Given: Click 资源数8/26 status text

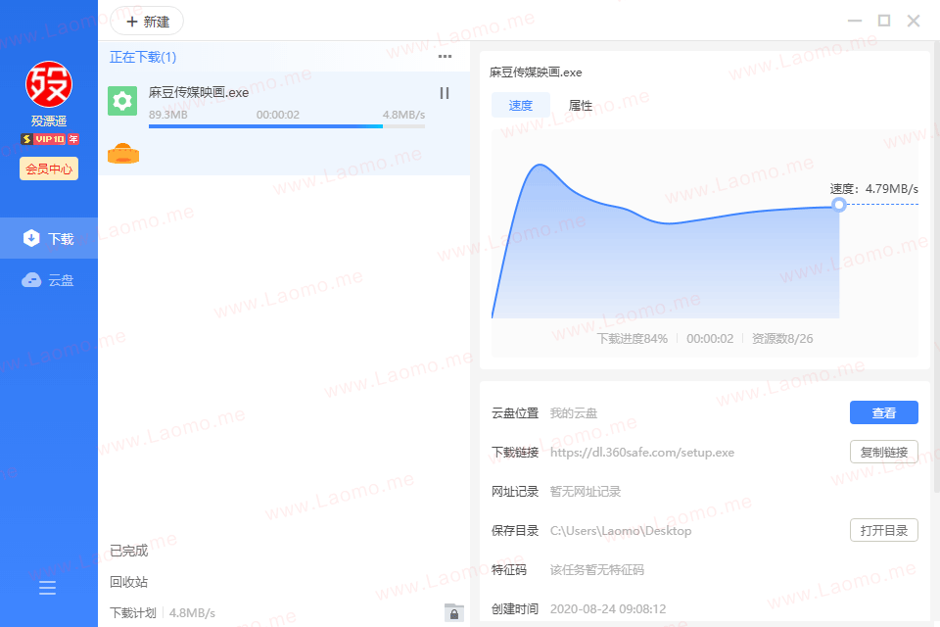Looking at the screenshot, I should coord(782,338).
